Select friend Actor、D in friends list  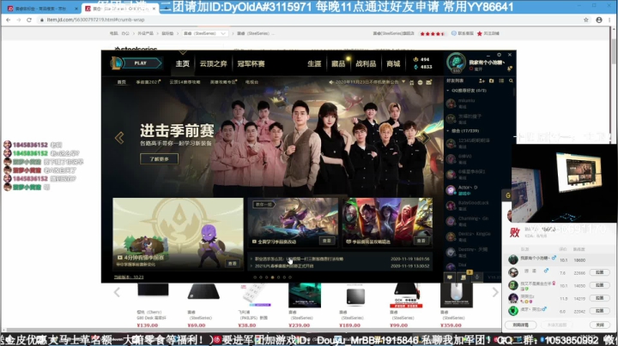pyautogui.click(x=479, y=190)
